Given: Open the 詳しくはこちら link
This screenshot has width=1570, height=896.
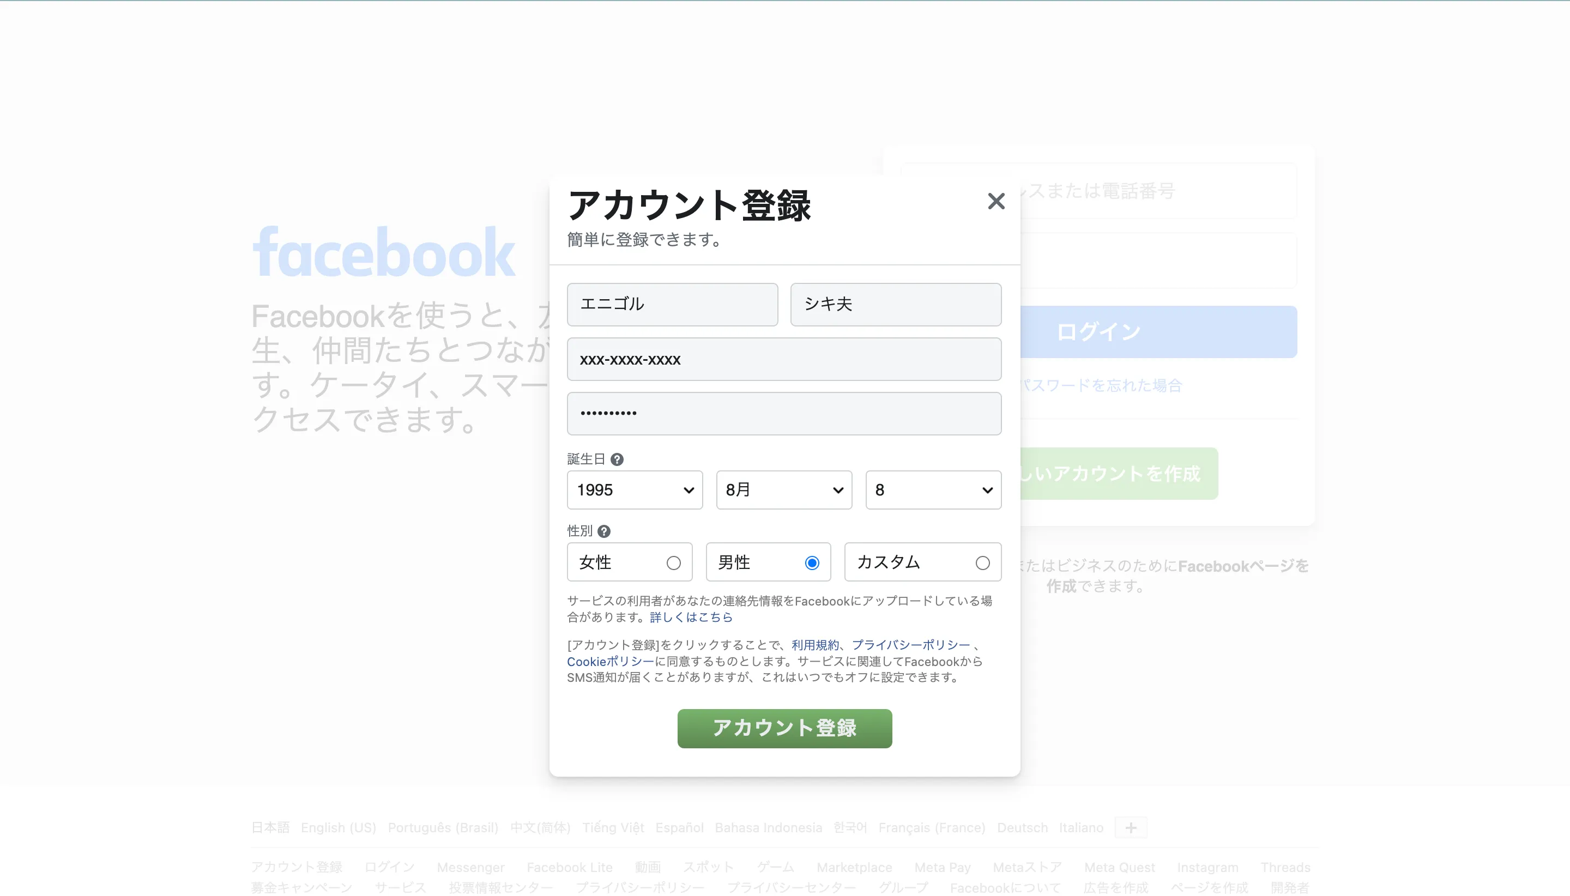Looking at the screenshot, I should point(691,616).
